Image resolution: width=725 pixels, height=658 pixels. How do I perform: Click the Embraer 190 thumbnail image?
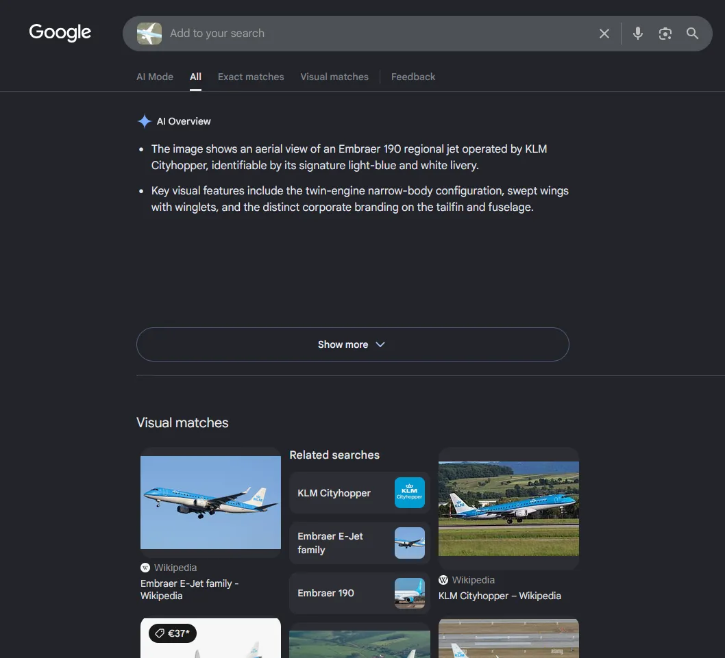coord(410,593)
